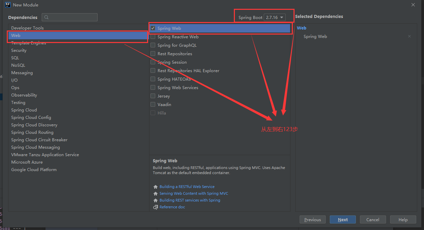Uncheck the Spring Web checkbox
Screen dimensions: 424x230
tap(153, 28)
